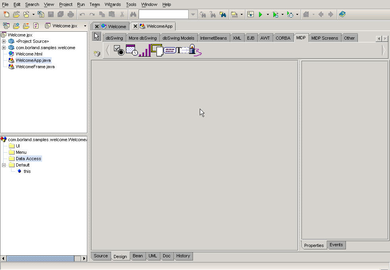The image size is (390, 270).
Task: Open the Welcome.jpx project dropdown
Action: 85,26
